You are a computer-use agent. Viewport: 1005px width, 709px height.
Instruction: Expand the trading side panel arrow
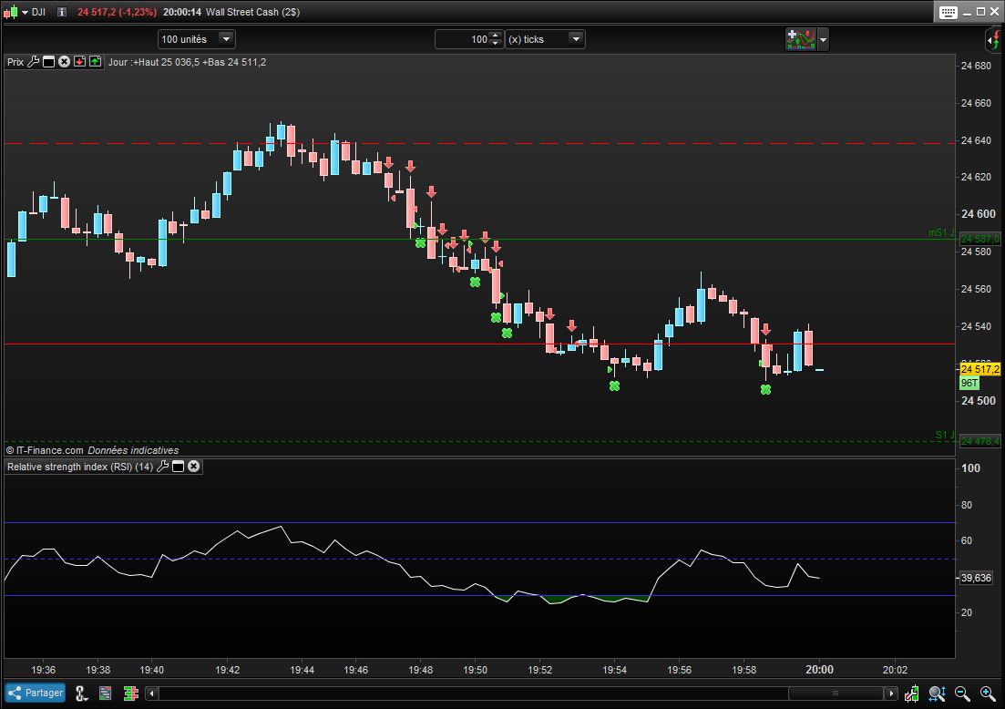(993, 40)
